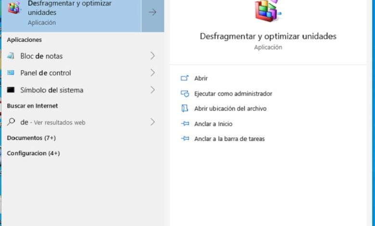The width and height of the screenshot is (375, 226).
Task: Show Documentos (7+) results
Action: 31,138
